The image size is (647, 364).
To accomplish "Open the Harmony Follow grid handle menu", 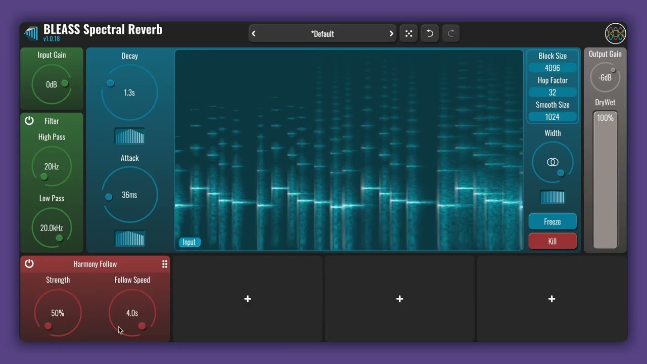I will pyautogui.click(x=164, y=264).
